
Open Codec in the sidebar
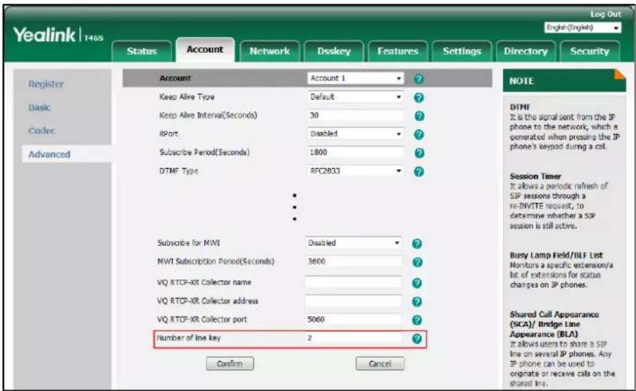point(42,131)
